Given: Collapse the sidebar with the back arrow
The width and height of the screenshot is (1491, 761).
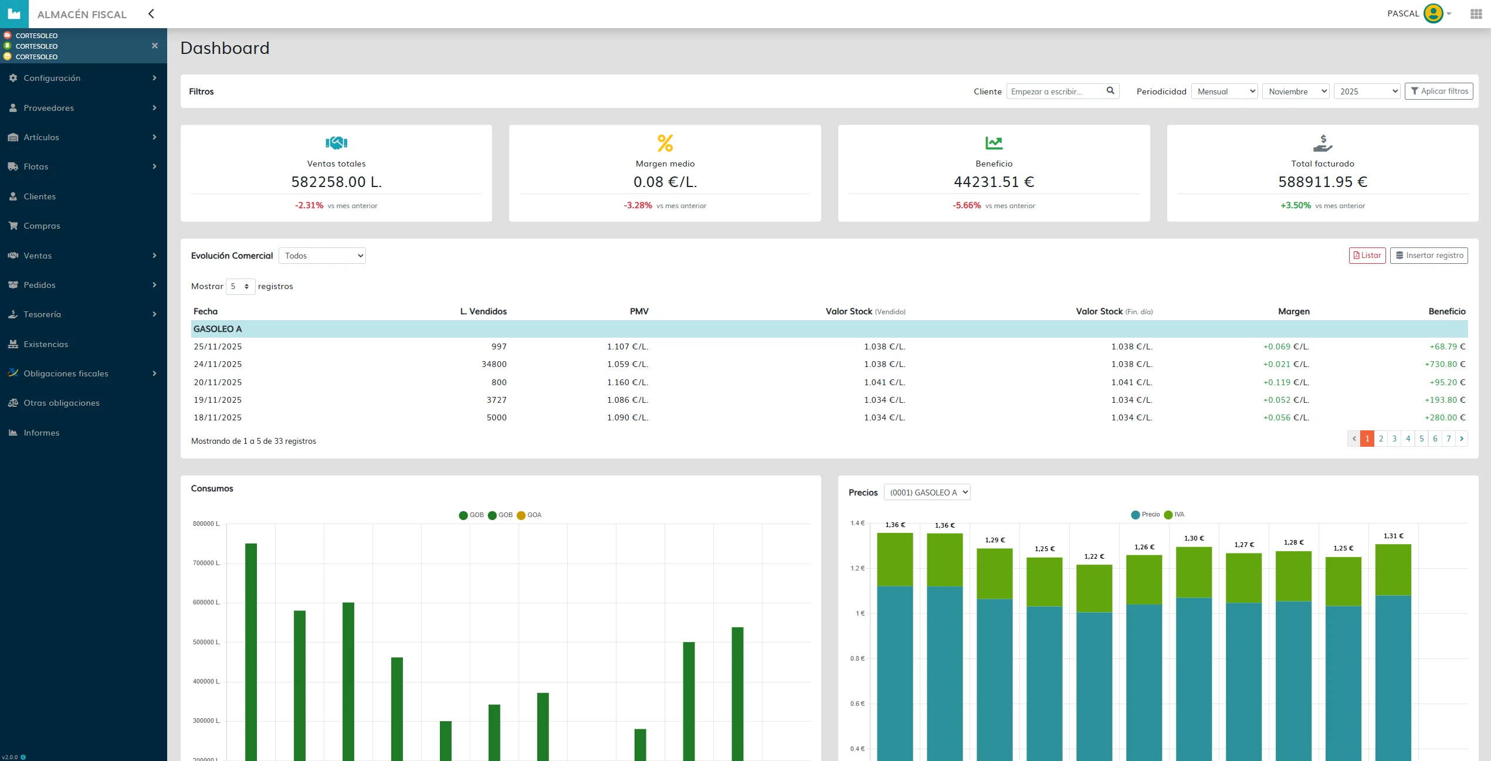Looking at the screenshot, I should pos(151,13).
